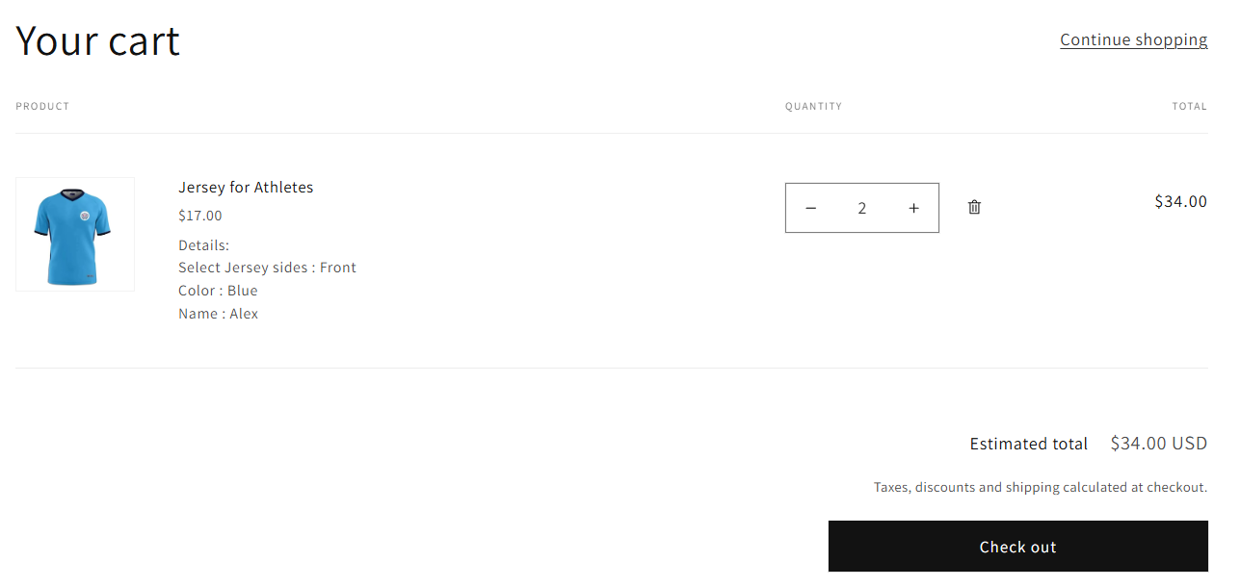Click the Estimated total label
Screen dimensions: 1240x587
point(1028,444)
